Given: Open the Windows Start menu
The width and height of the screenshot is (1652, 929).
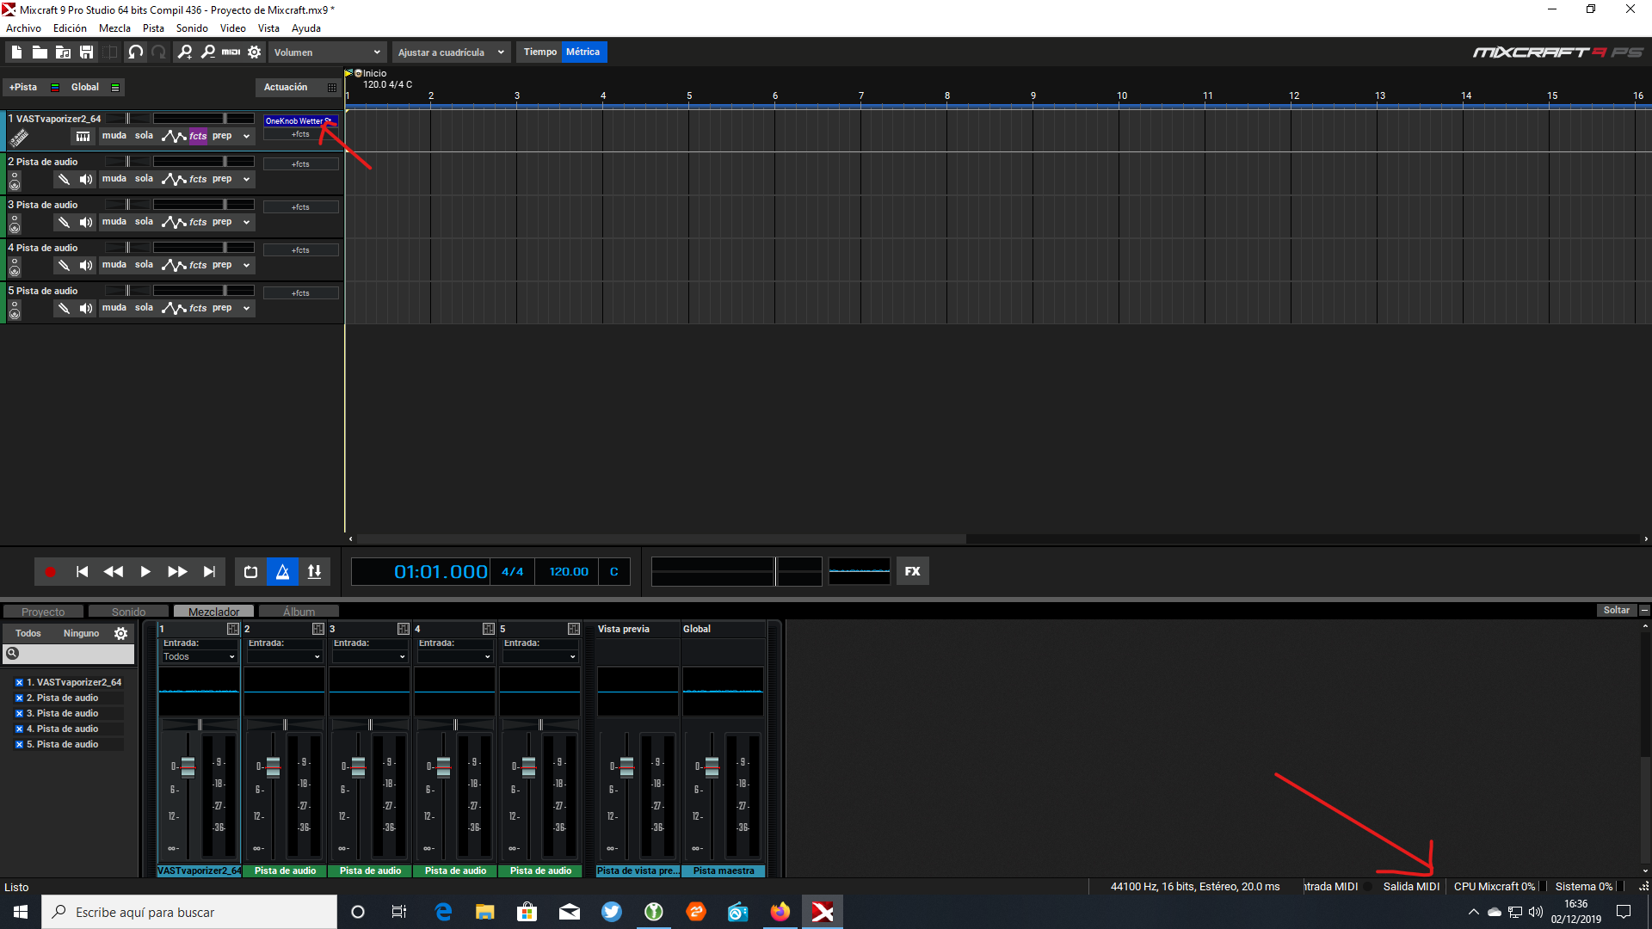Looking at the screenshot, I should pos(21,912).
